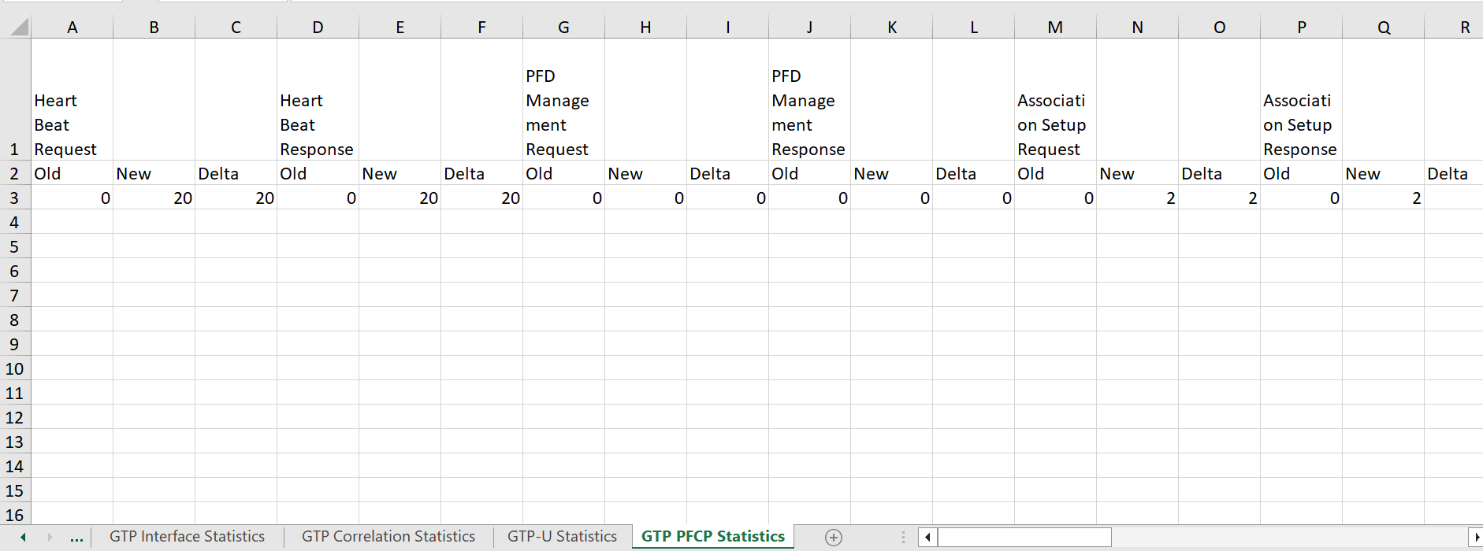The width and height of the screenshot is (1483, 551).
Task: Click PFD Management Response header cell
Action: click(809, 100)
